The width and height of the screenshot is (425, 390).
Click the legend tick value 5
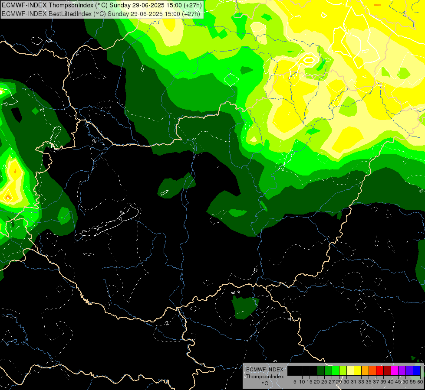295,382
